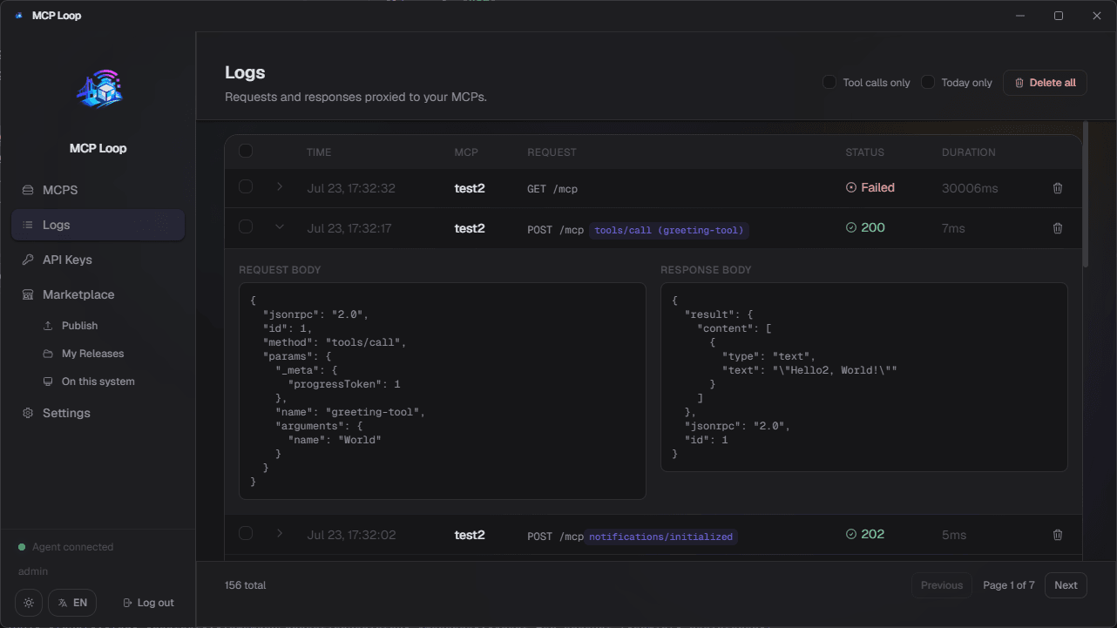Screen dimensions: 1117x628
Task: Click the Delete all button
Action: pos(1045,83)
